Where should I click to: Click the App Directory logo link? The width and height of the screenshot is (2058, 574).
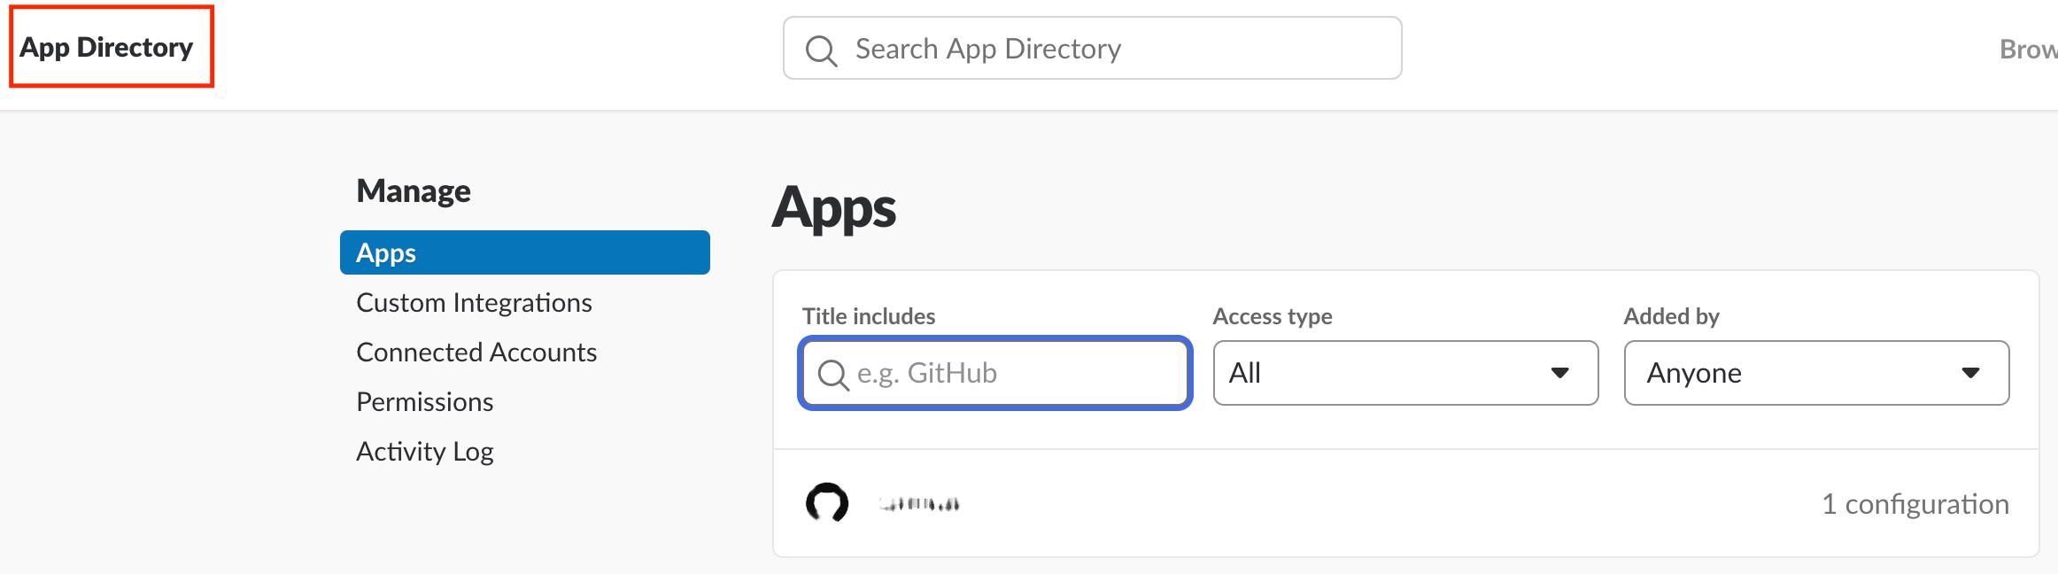[106, 47]
